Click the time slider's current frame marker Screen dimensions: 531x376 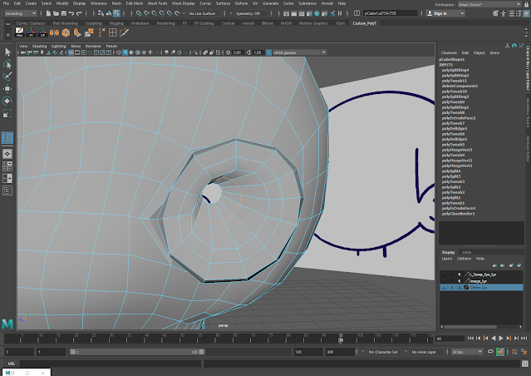(342, 339)
